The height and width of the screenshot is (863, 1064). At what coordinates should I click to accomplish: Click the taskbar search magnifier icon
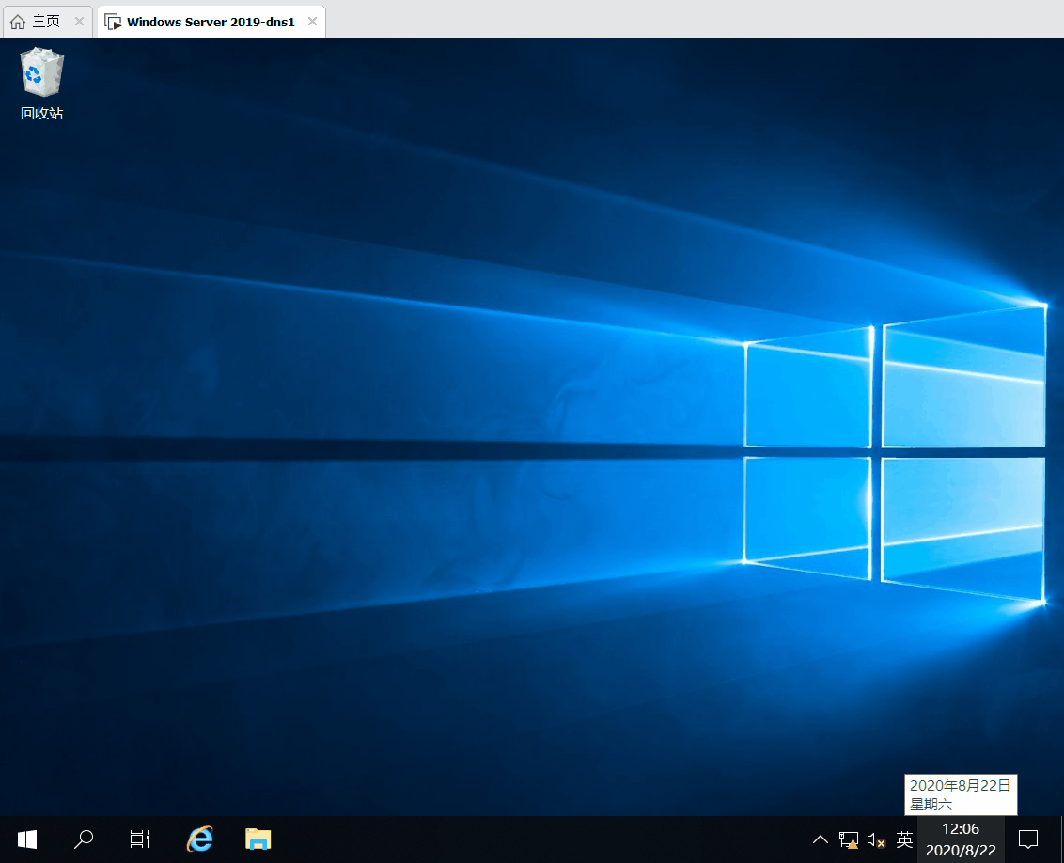(84, 839)
